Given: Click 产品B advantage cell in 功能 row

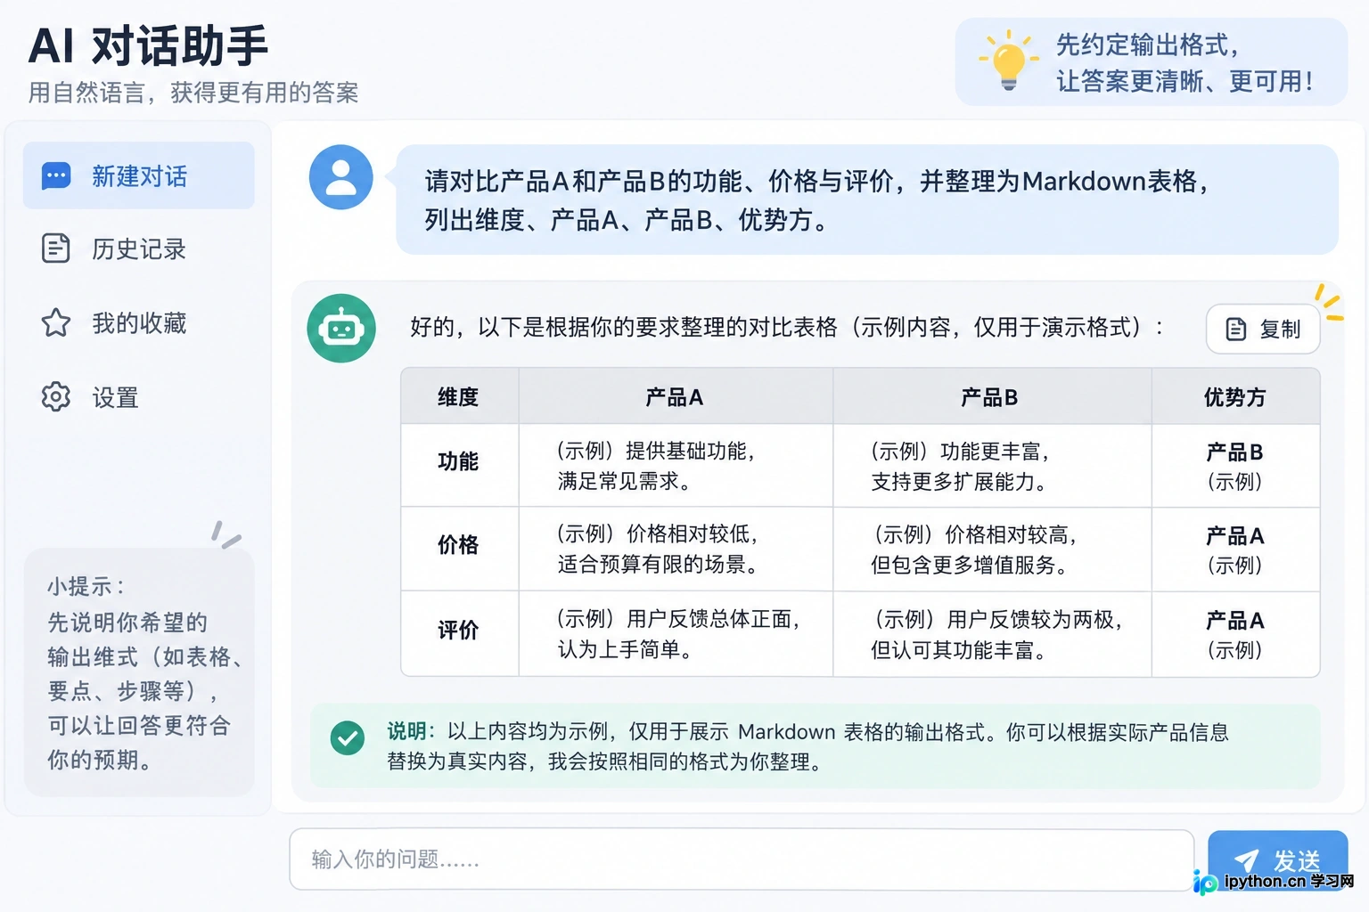Looking at the screenshot, I should [x=1234, y=466].
